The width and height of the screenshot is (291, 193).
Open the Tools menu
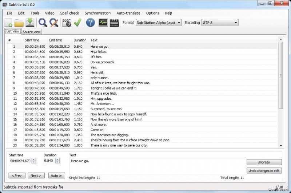tap(35, 13)
